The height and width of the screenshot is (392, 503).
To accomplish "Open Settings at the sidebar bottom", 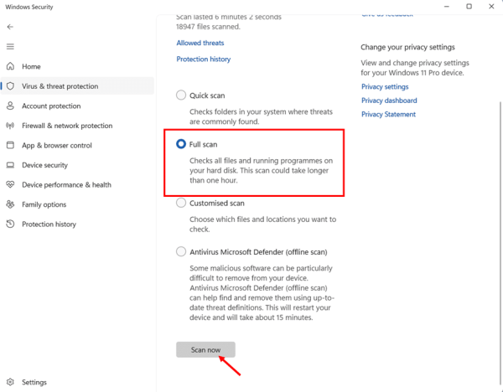I will coord(77,382).
